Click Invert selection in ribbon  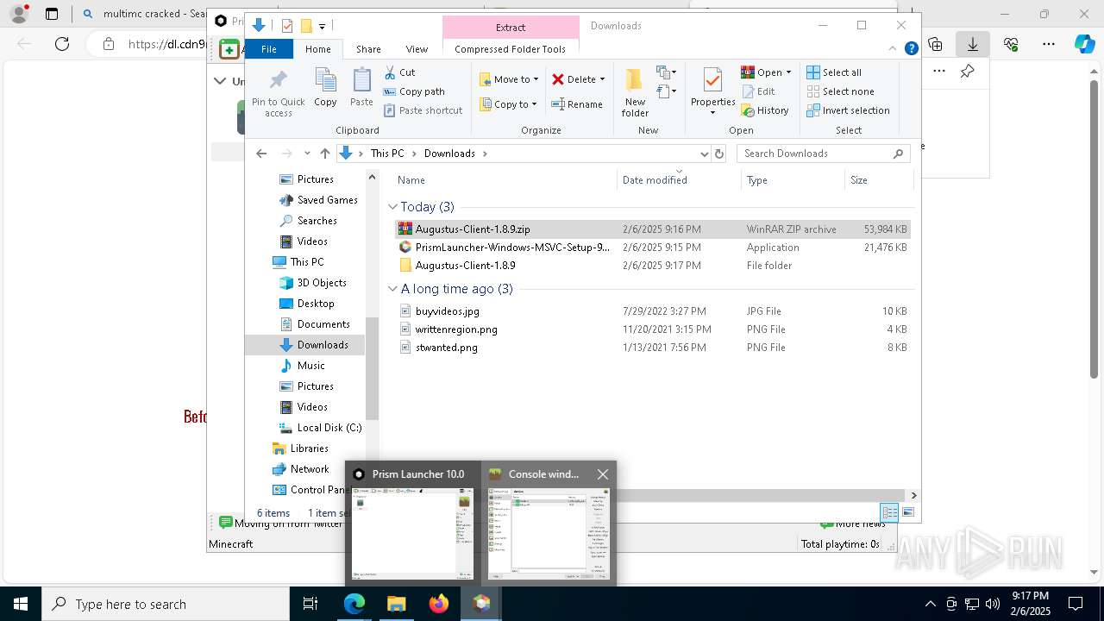point(848,110)
